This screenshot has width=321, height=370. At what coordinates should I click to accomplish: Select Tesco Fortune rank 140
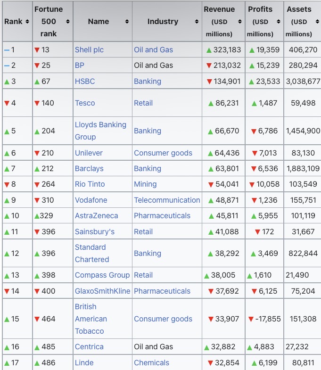(x=48, y=103)
